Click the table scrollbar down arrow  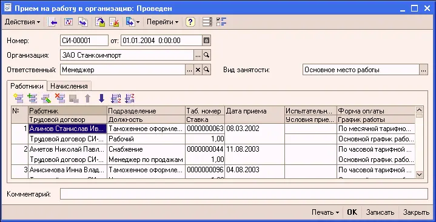click(x=419, y=175)
